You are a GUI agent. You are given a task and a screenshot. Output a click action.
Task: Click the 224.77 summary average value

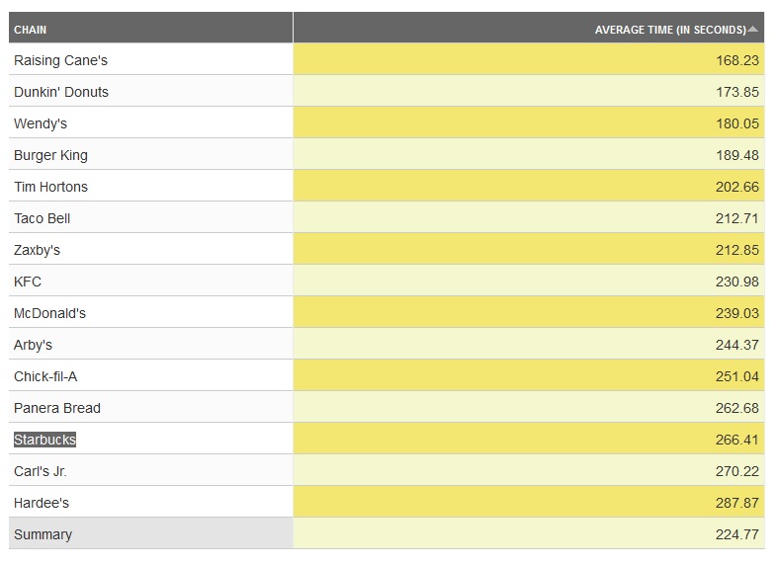[x=737, y=534]
